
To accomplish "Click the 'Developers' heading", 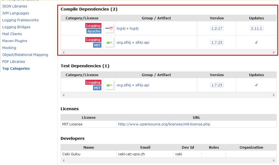I will coord(73,138).
